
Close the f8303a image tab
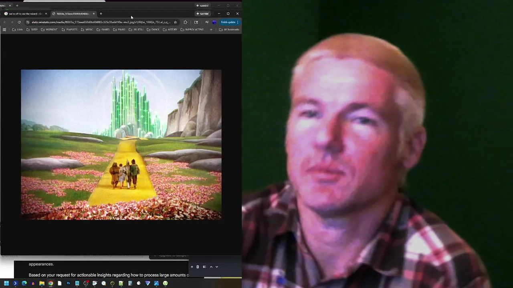[x=94, y=14]
